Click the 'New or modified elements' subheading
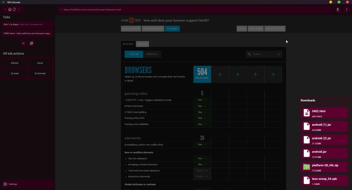 pos(139,152)
